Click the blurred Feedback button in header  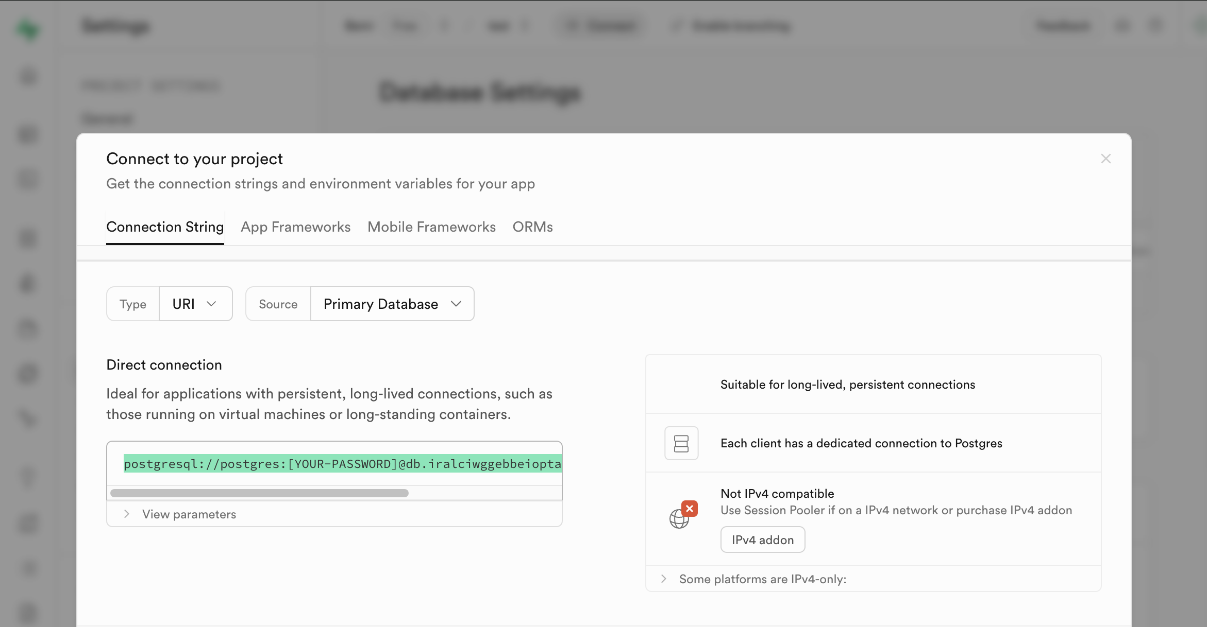1063,26
